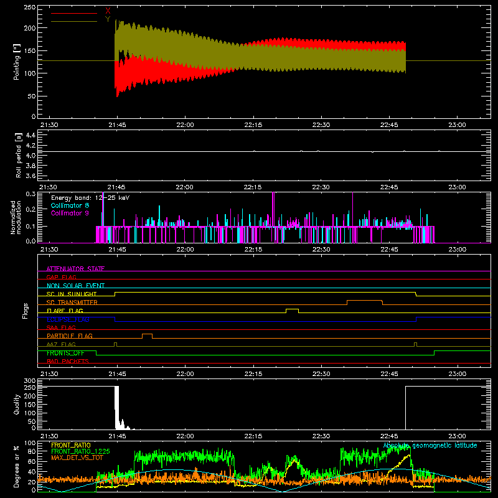The height and width of the screenshot is (498, 498).
Task: Click the olive Y legend line
Action: [73, 21]
